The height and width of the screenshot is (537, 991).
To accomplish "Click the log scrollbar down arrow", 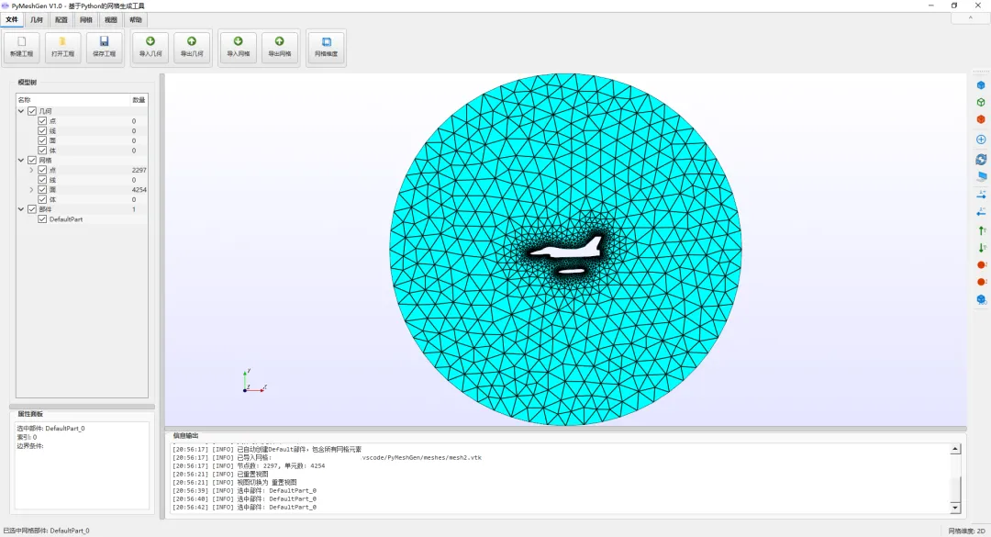I will coord(955,508).
